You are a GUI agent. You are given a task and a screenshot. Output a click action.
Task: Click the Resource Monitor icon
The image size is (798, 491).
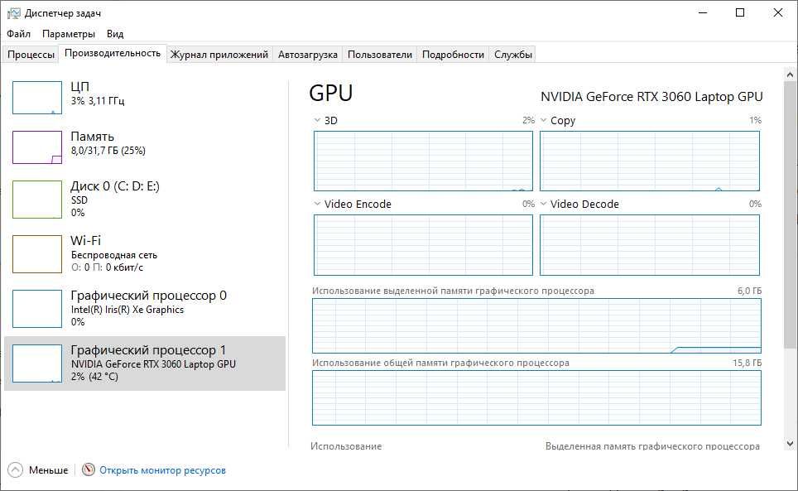(89, 469)
